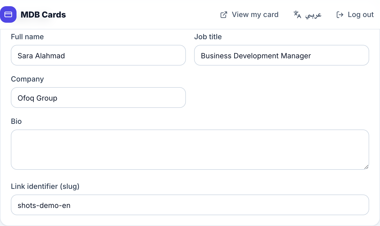Click the Job title label

(x=208, y=37)
